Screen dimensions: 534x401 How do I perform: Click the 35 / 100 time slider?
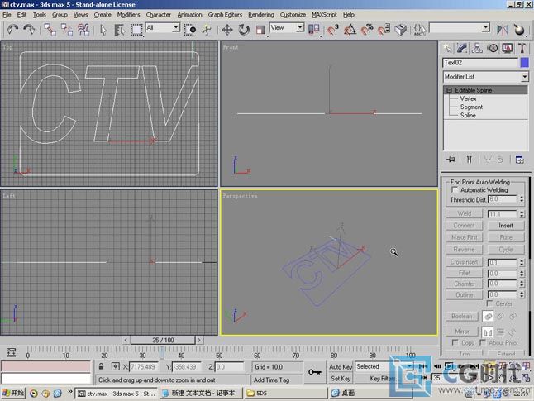pyautogui.click(x=163, y=340)
